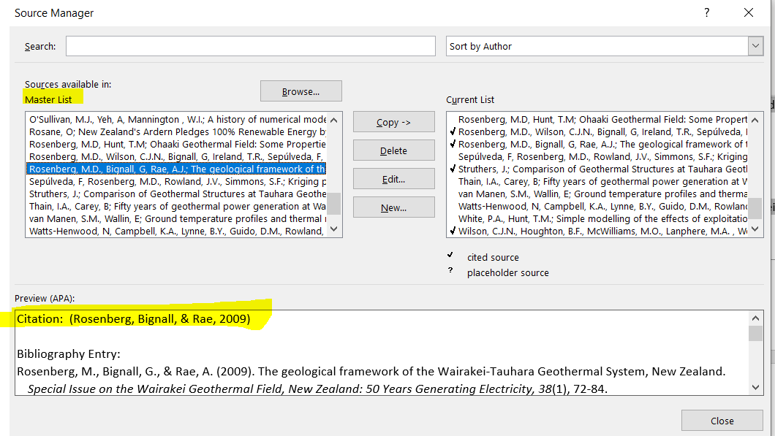
Task: Select Wilson, C.J.N., Houghton entry in Current List
Action: pyautogui.click(x=598, y=231)
